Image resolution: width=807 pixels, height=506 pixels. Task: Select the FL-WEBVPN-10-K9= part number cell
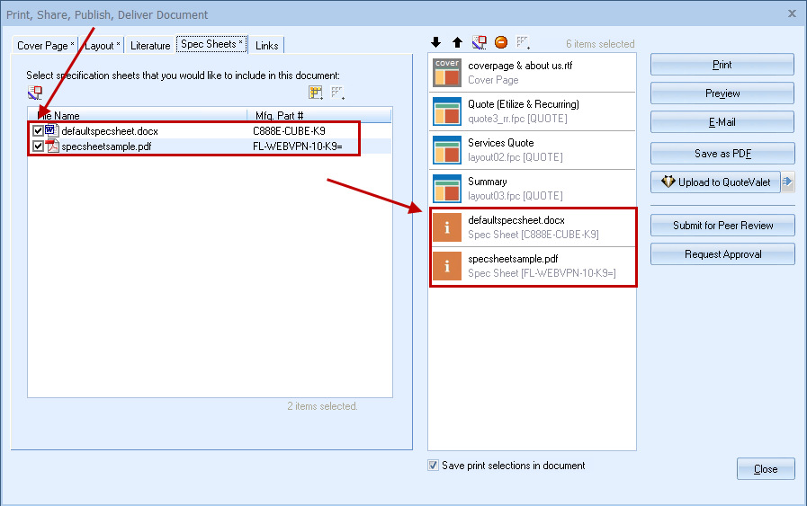(298, 146)
